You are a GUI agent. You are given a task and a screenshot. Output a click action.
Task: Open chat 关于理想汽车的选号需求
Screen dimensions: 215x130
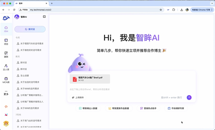30,44
